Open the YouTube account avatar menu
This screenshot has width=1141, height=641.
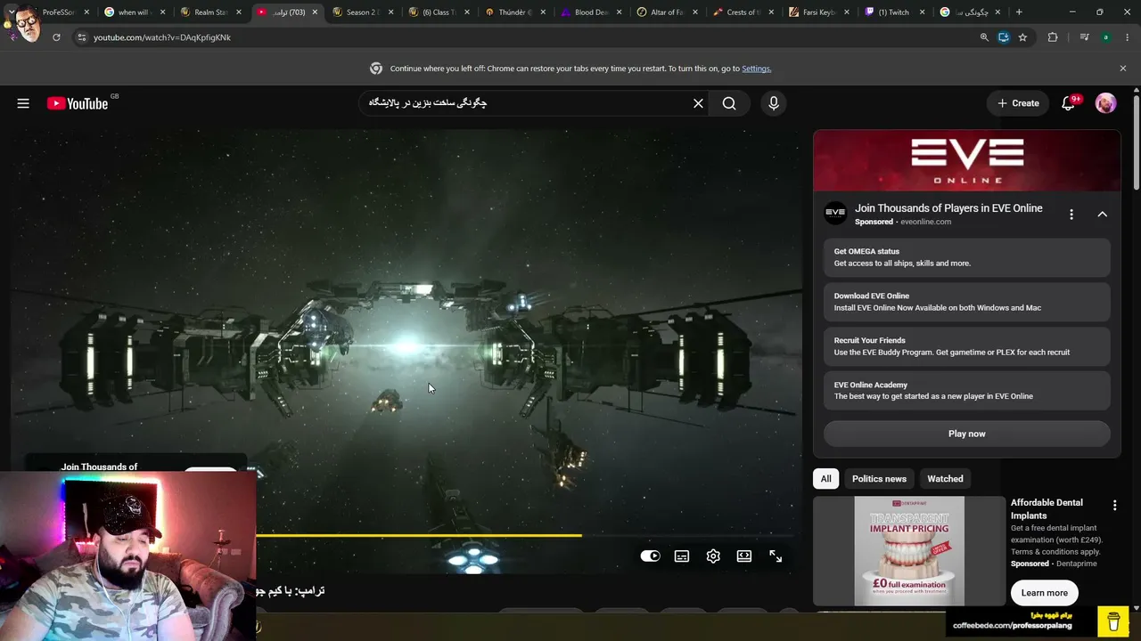pyautogui.click(x=1105, y=103)
